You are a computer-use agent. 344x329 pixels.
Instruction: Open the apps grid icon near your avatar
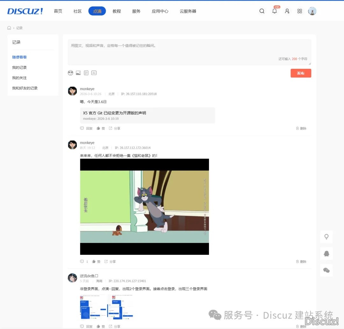[x=299, y=11]
